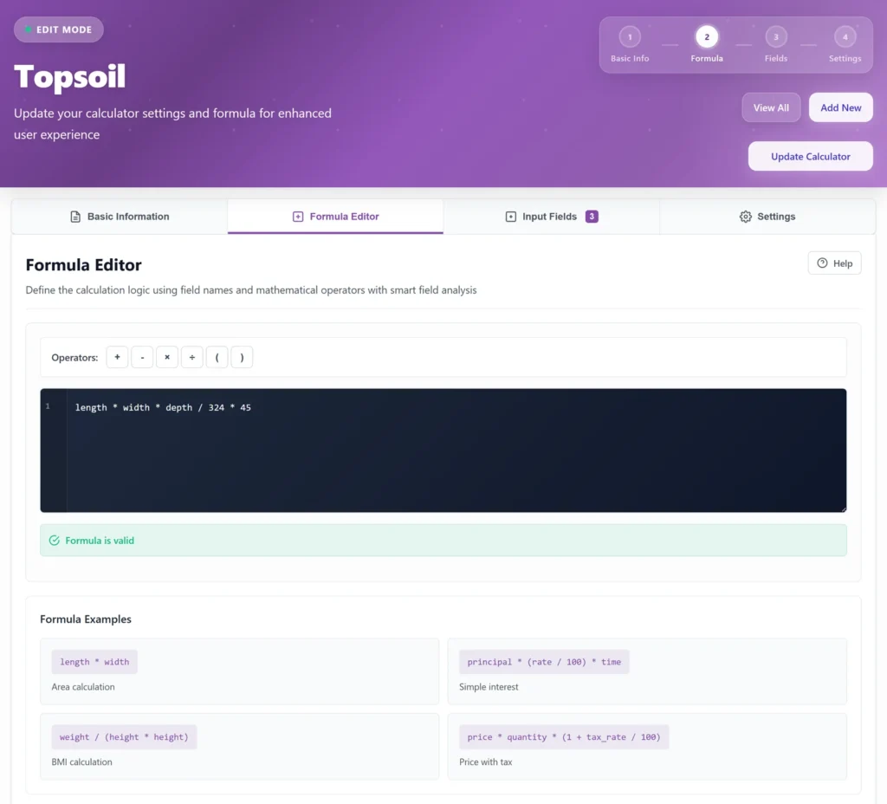The width and height of the screenshot is (887, 804).
Task: Use the 'length * width' example formula
Action: [94, 662]
